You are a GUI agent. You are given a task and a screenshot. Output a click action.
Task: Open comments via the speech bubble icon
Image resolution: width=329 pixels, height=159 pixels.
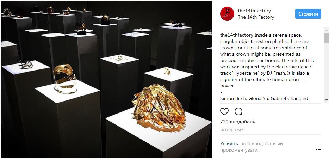[x=238, y=111]
